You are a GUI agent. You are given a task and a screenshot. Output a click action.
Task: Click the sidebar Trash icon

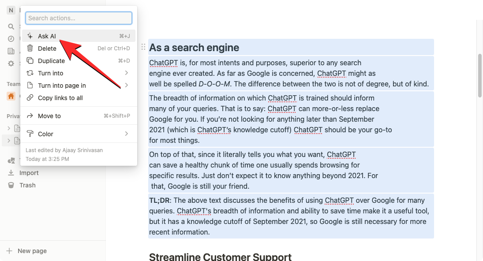tap(11, 185)
